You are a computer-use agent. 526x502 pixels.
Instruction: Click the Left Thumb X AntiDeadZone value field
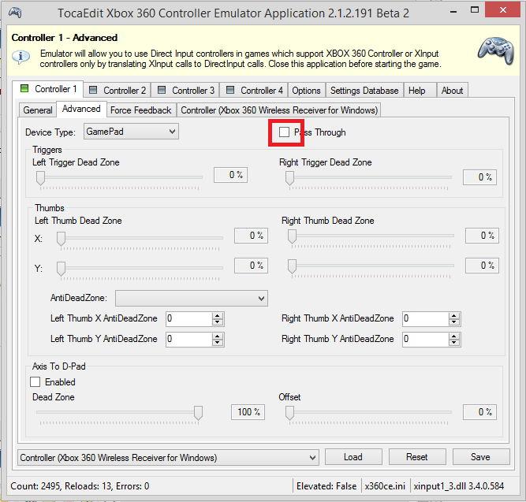189,319
